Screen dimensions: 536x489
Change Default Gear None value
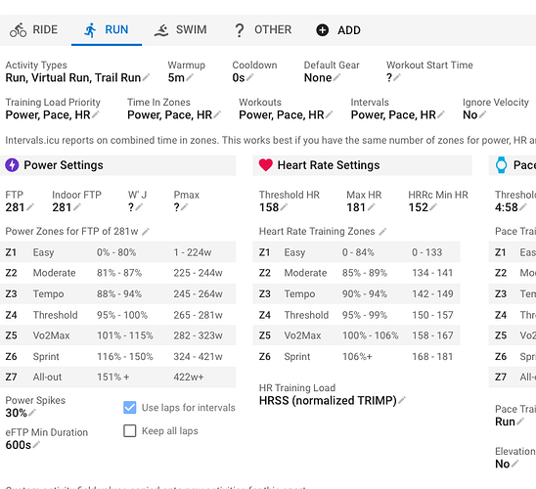pos(322,77)
